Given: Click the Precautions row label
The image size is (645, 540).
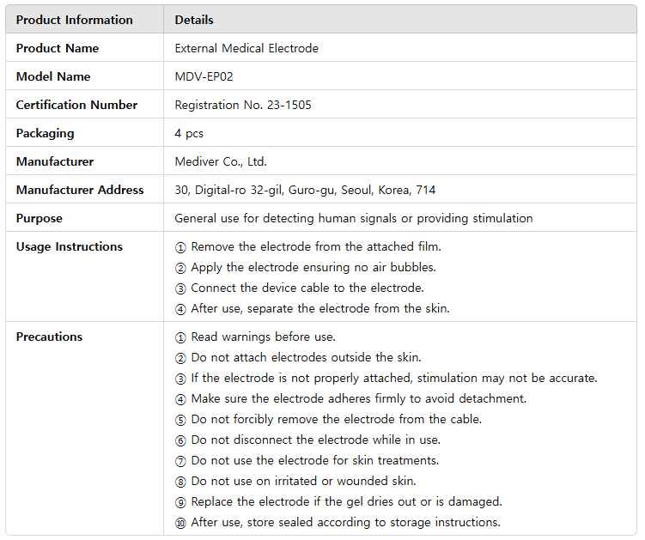Looking at the screenshot, I should (x=50, y=337).
